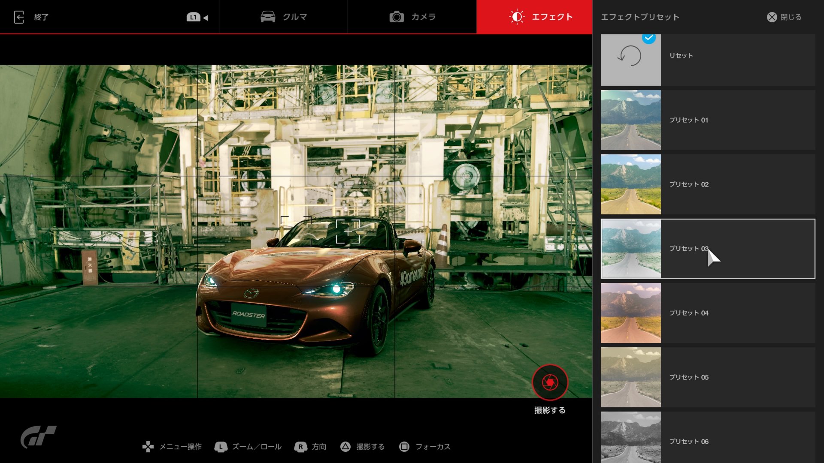Image resolution: width=824 pixels, height=463 pixels.
Task: Click the Gran Turismo logo
Action: (38, 436)
